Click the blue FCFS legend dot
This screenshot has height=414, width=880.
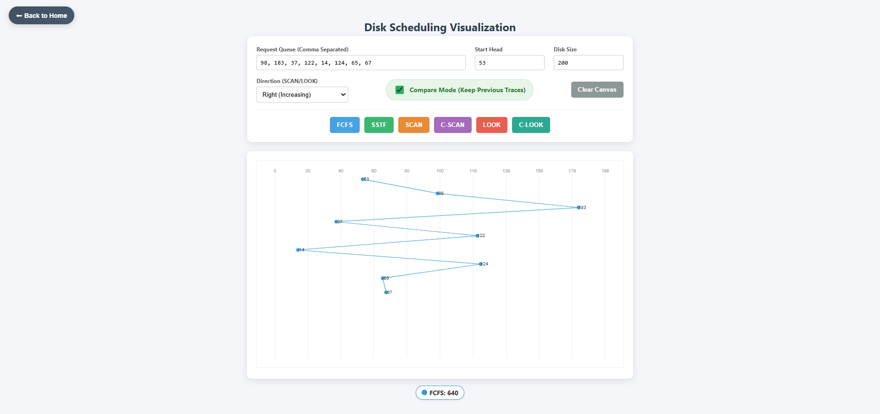point(423,393)
